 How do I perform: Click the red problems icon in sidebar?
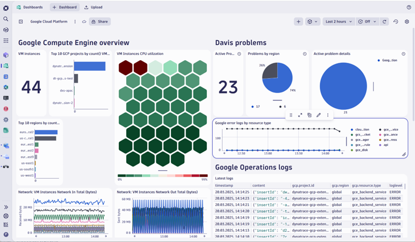6,109
